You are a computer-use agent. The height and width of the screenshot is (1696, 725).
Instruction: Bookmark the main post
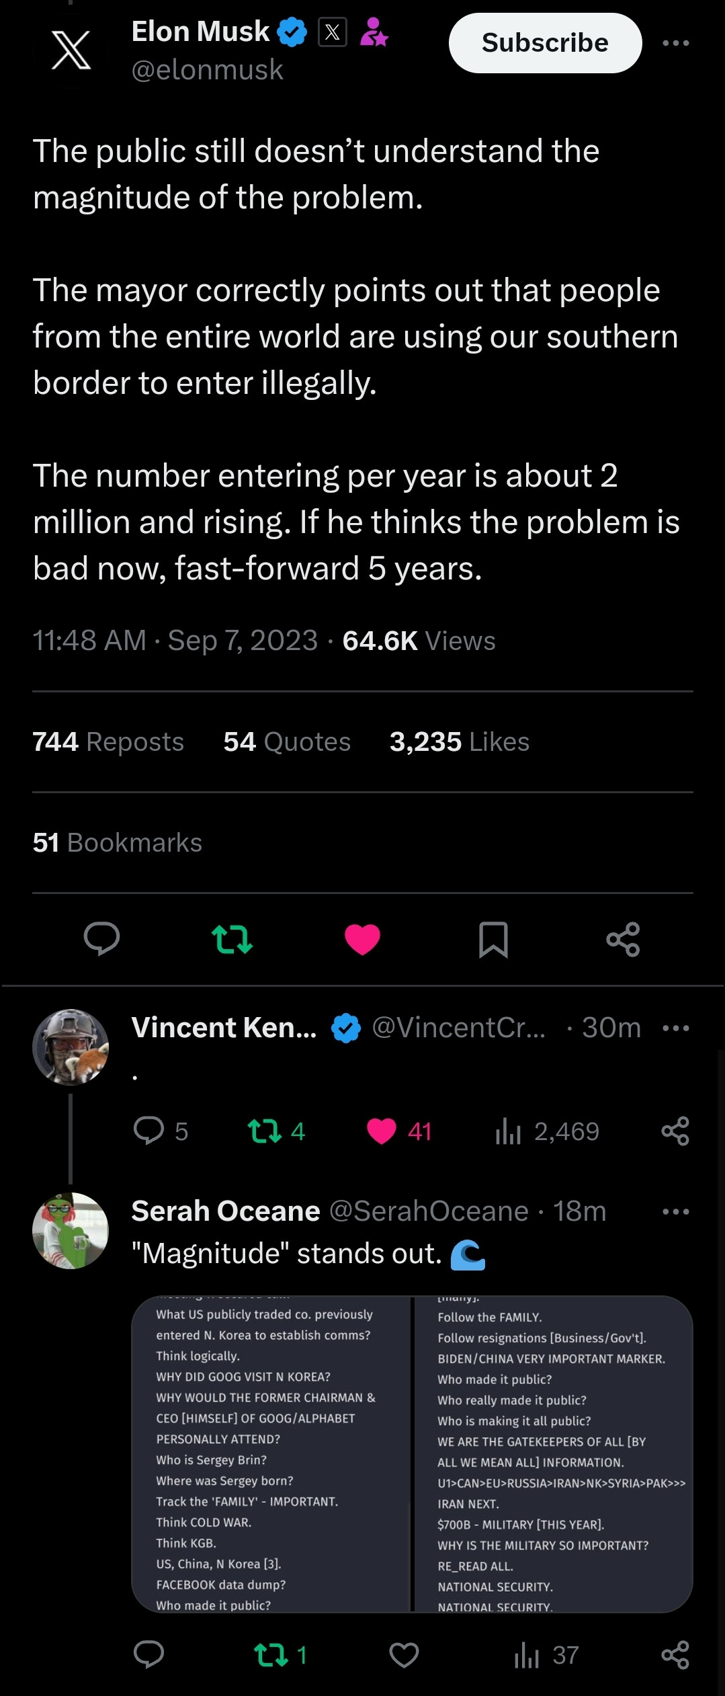pyautogui.click(x=493, y=938)
